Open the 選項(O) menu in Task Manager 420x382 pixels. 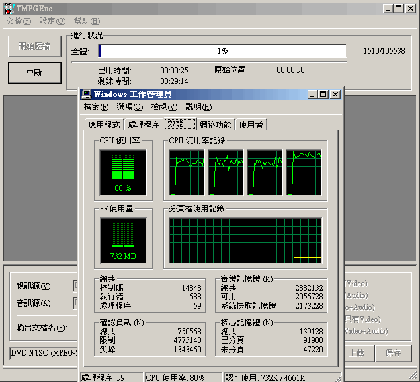(130, 107)
